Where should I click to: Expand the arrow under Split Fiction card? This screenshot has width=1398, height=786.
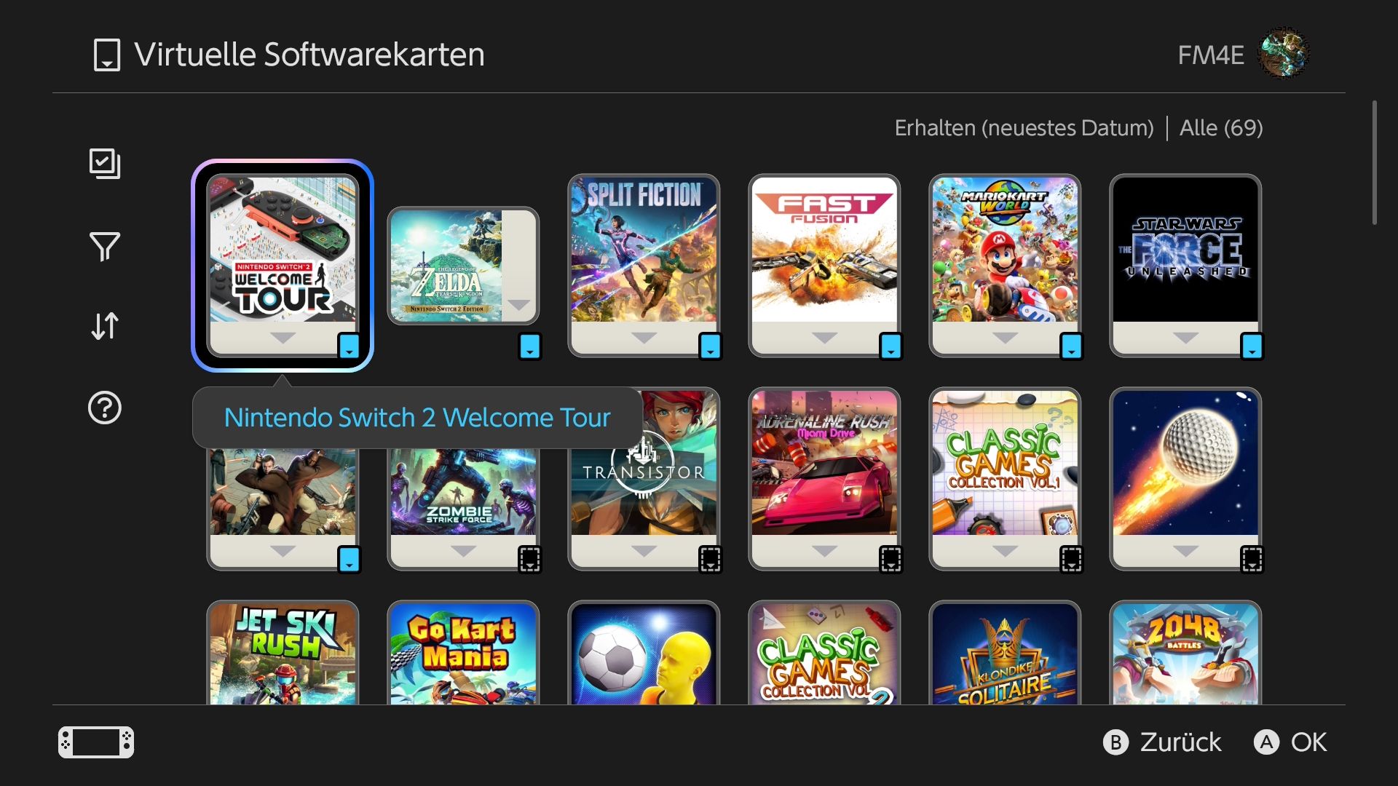(x=644, y=338)
